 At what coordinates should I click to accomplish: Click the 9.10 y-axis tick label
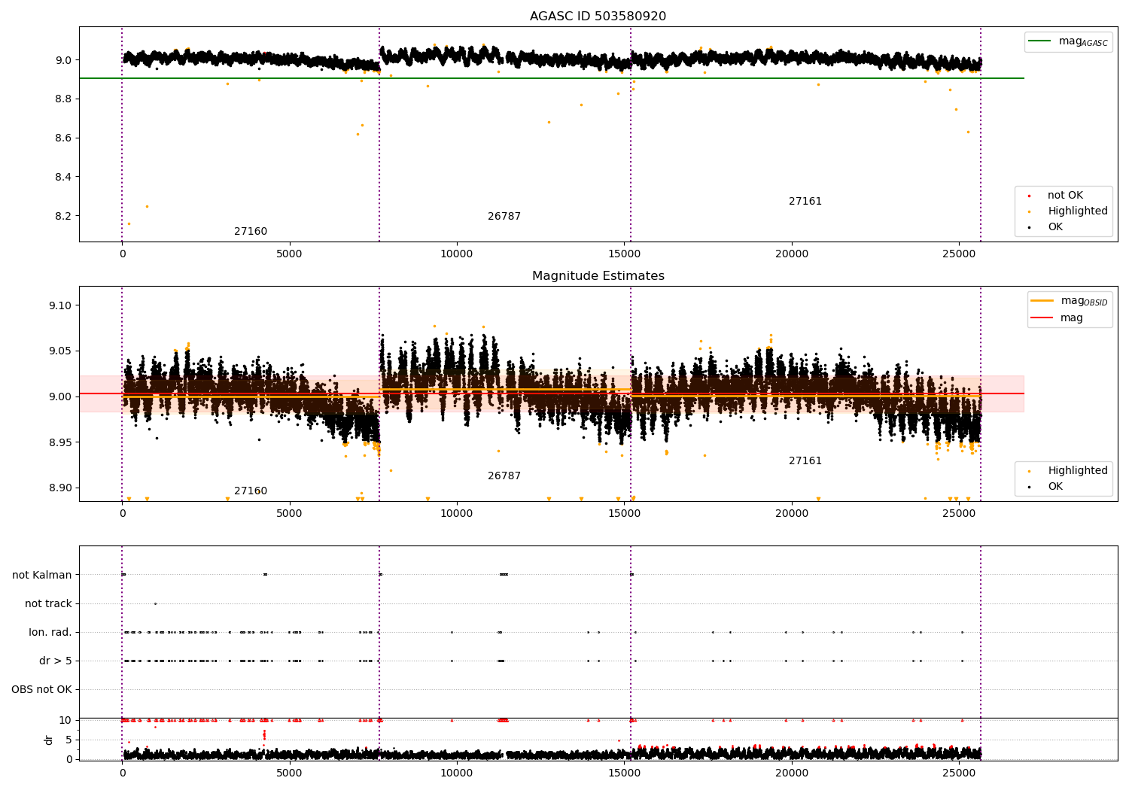[x=59, y=305]
